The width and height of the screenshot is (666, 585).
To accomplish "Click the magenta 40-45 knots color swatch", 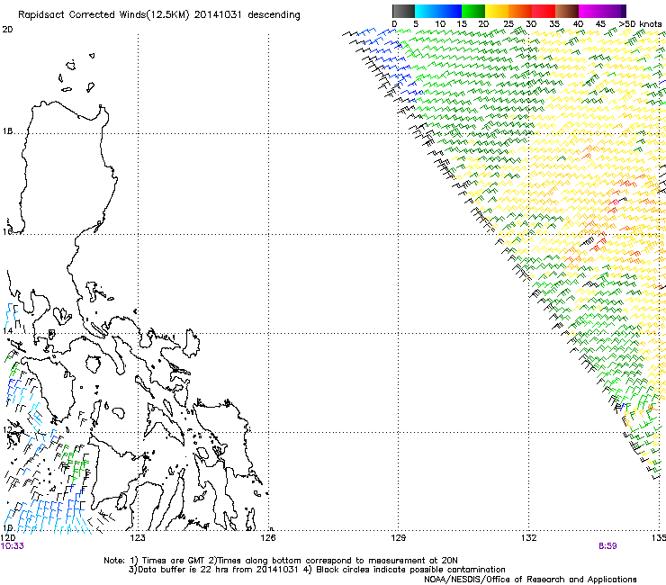I will click(590, 11).
